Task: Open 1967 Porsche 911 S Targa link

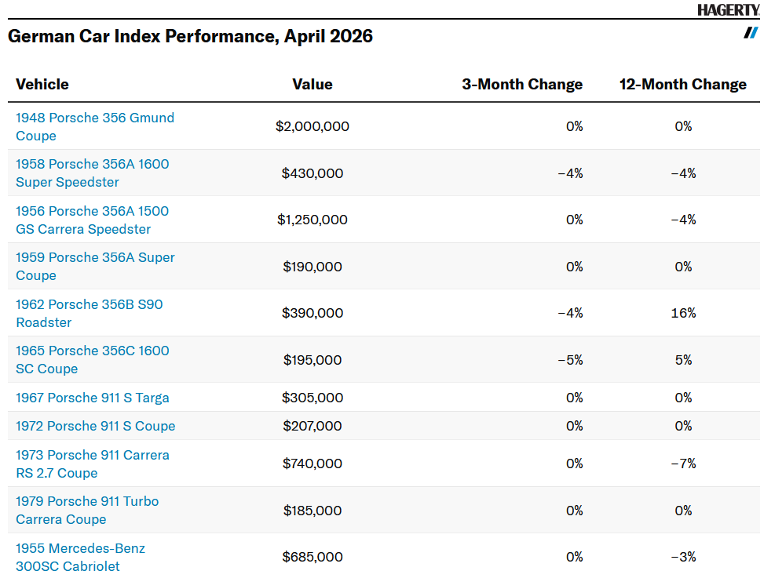Action: (x=92, y=398)
